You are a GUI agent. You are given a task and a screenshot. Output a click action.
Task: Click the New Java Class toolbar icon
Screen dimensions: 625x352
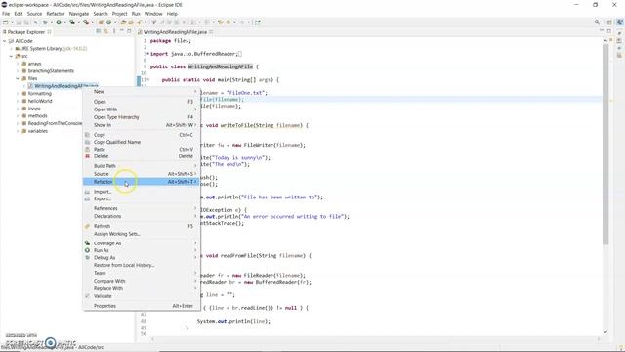108,22
